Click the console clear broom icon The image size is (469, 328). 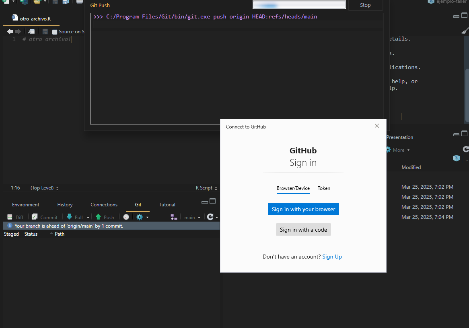pyautogui.click(x=465, y=31)
